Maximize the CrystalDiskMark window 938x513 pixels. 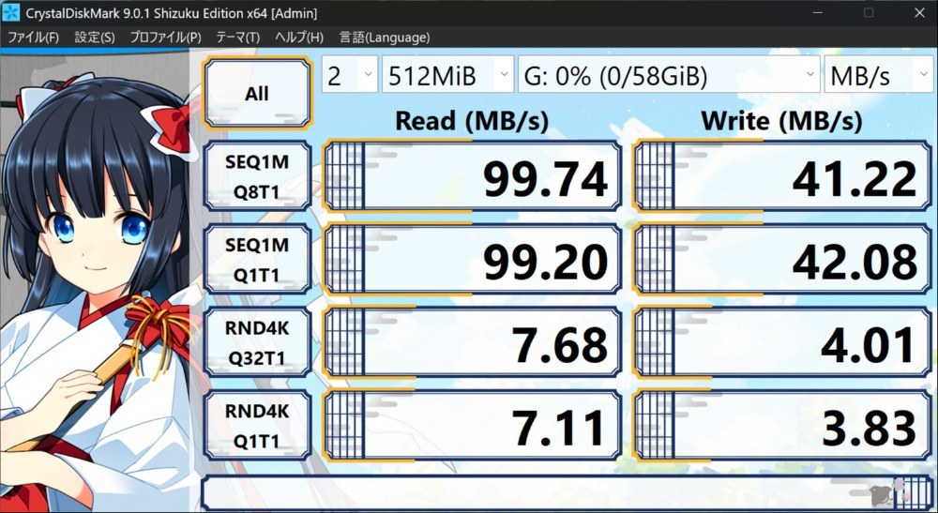point(869,12)
